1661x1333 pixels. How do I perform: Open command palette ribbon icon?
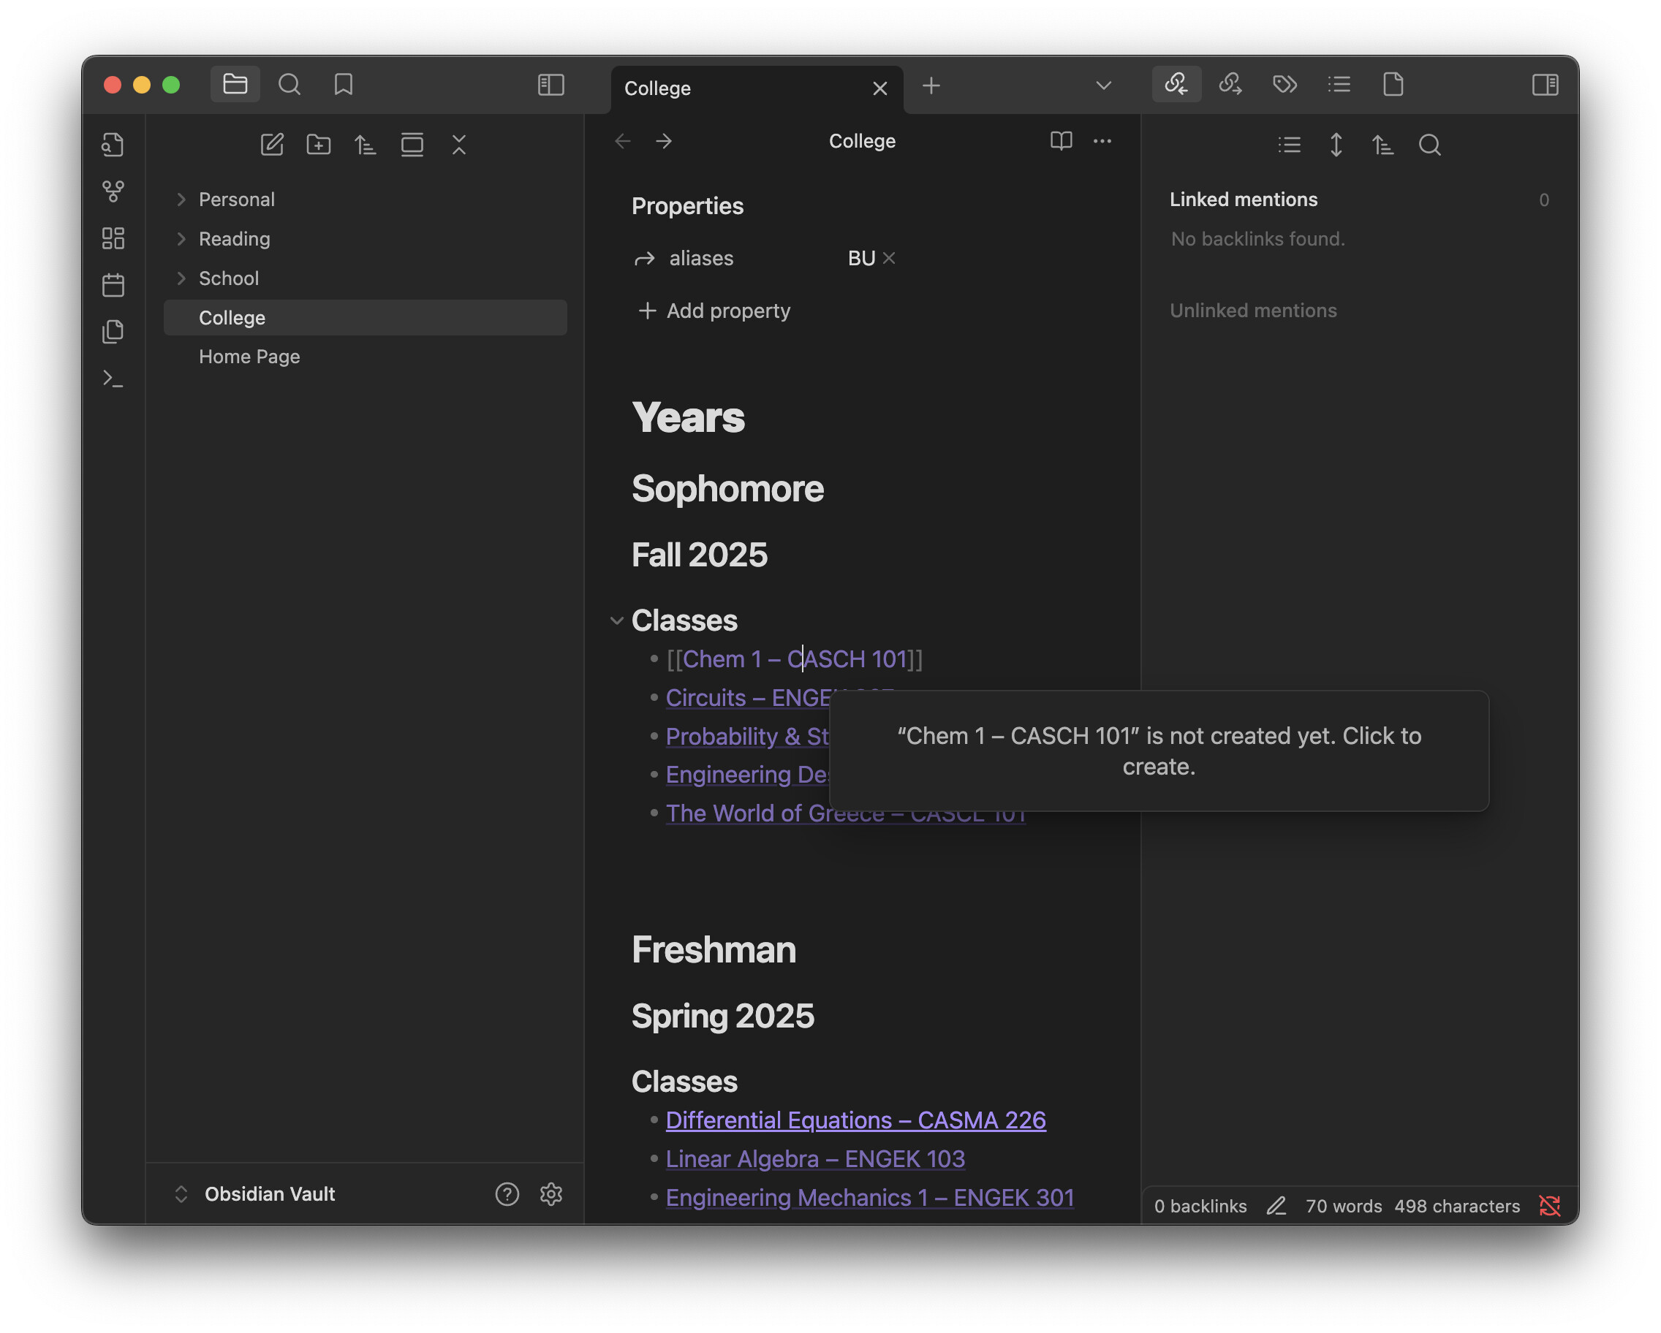(113, 379)
